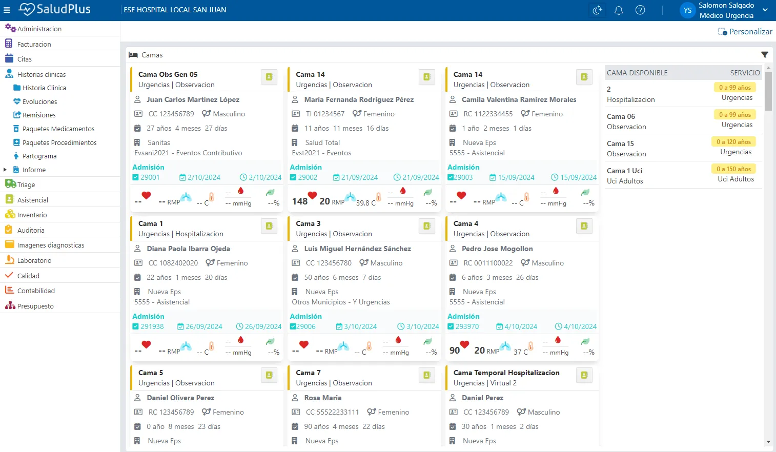Select Paquetes Medicamentos item
The width and height of the screenshot is (776, 452).
point(58,129)
